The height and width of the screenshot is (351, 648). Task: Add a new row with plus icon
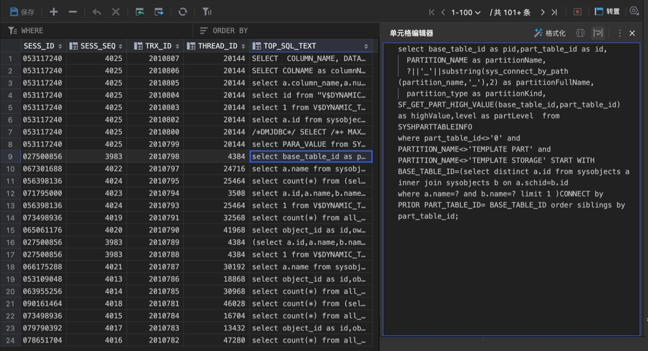tap(54, 12)
